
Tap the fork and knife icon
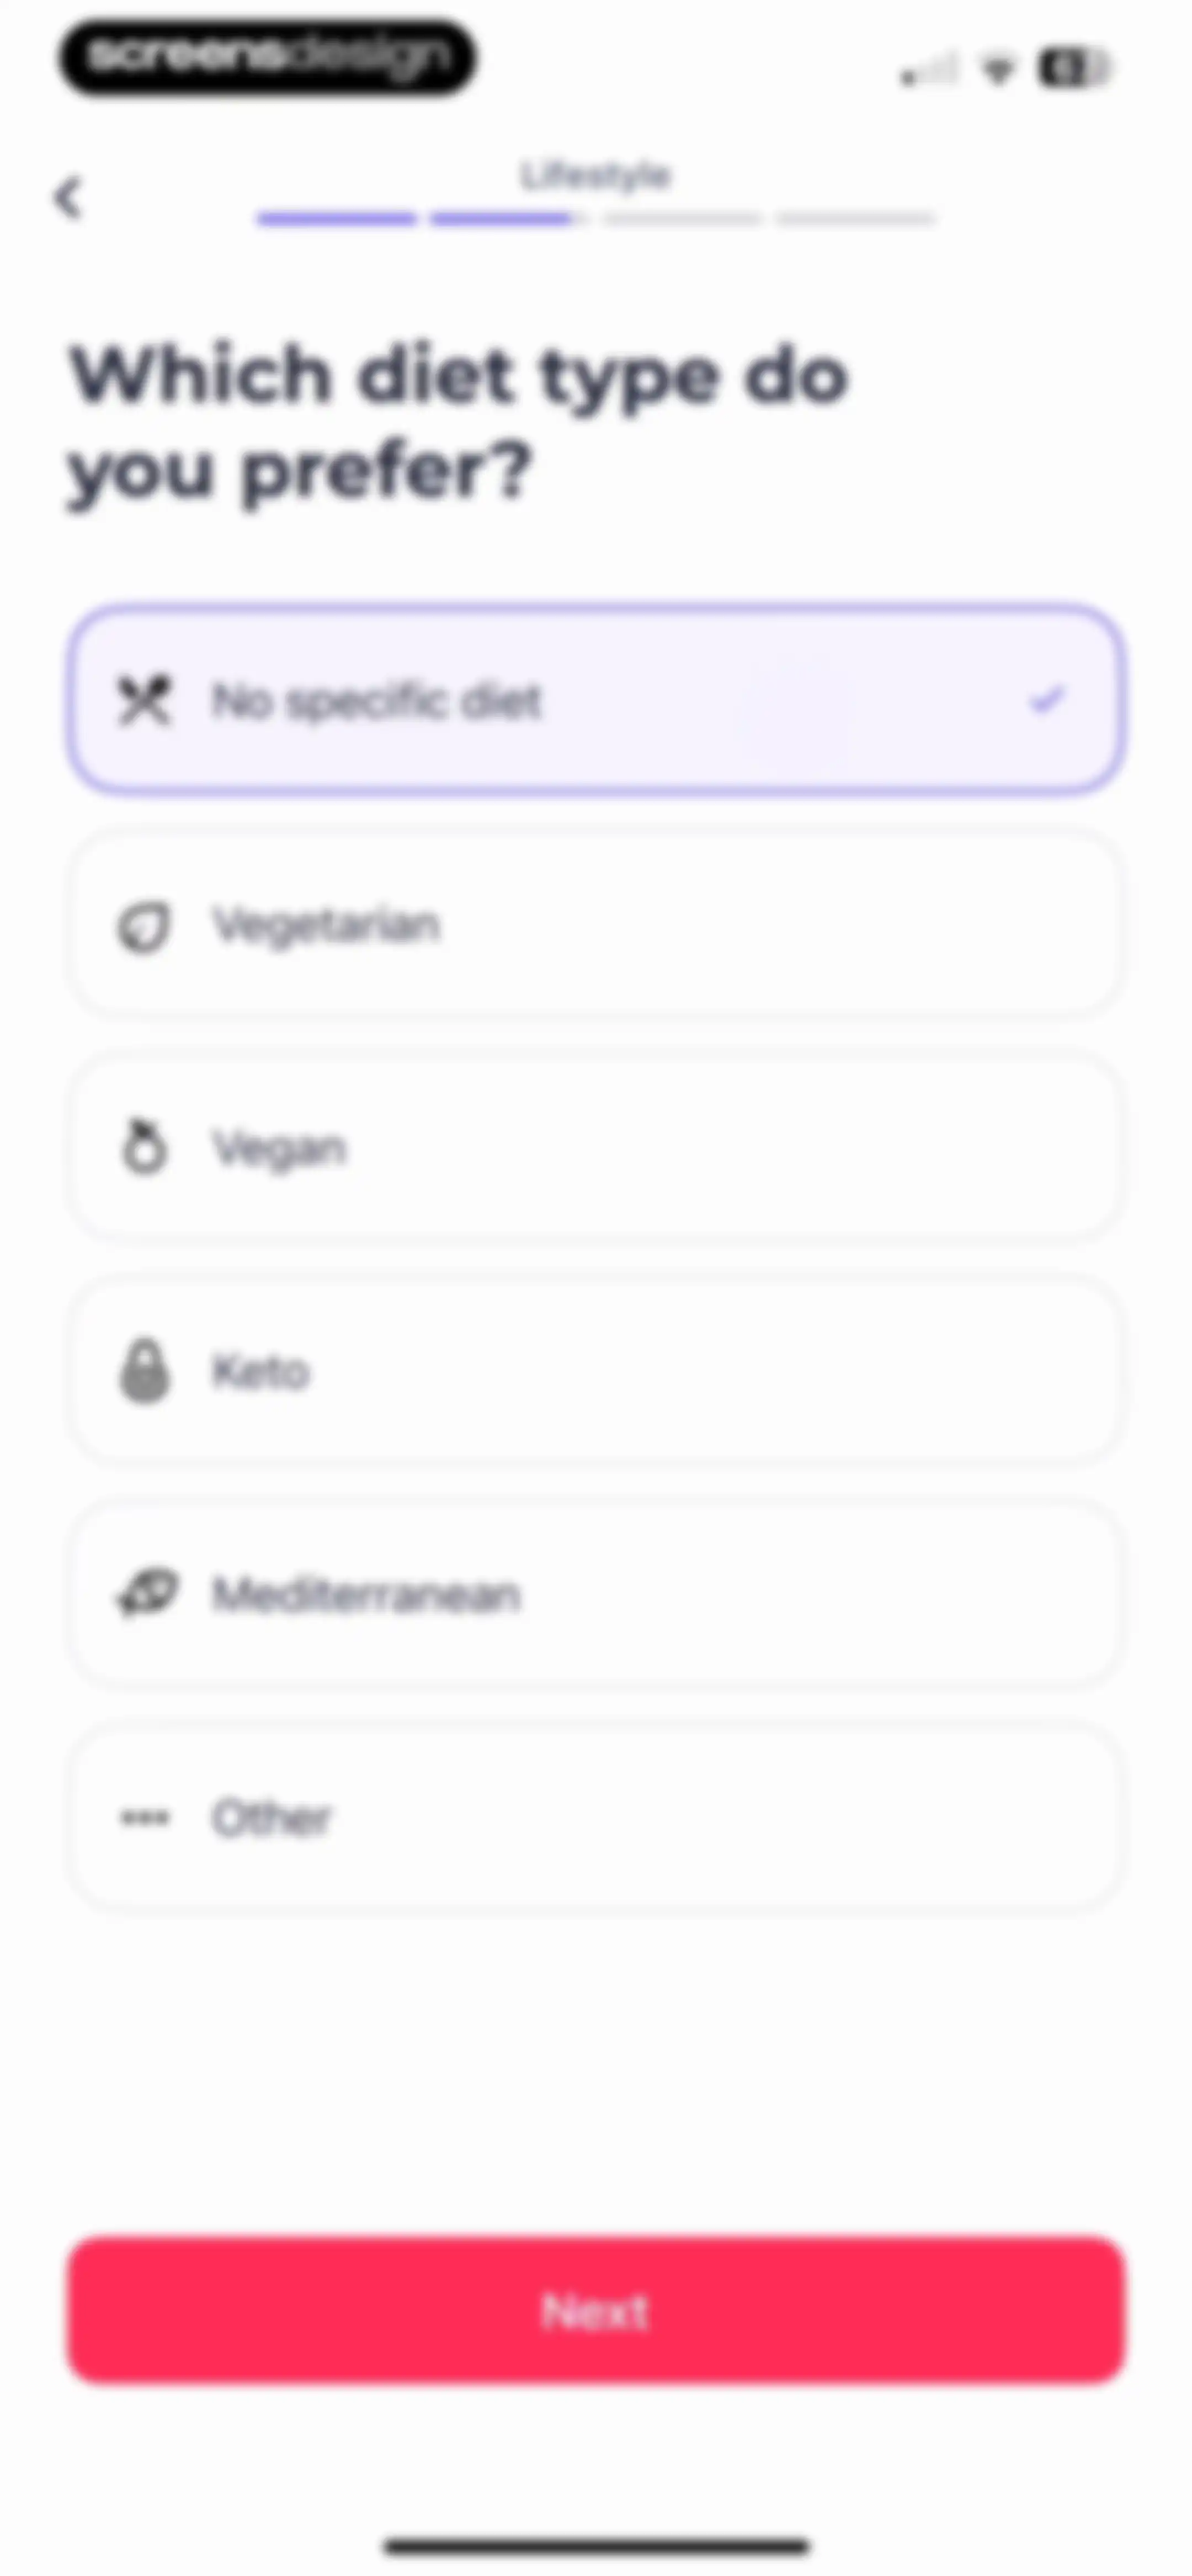pyautogui.click(x=145, y=700)
